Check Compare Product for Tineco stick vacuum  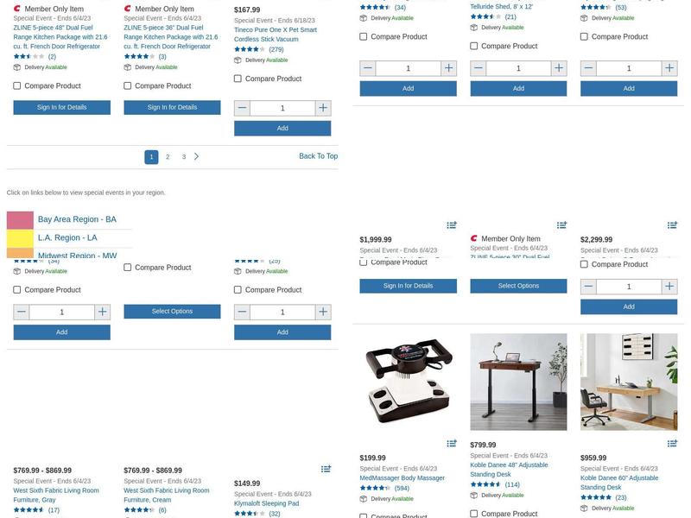[x=238, y=79]
